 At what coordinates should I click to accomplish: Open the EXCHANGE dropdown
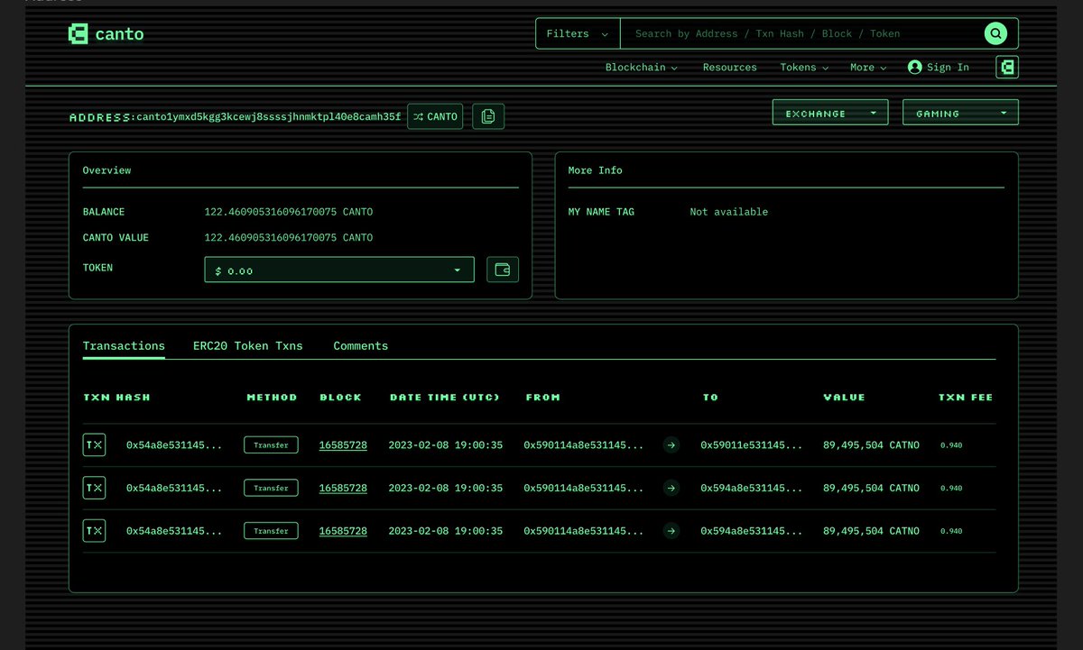tap(830, 113)
